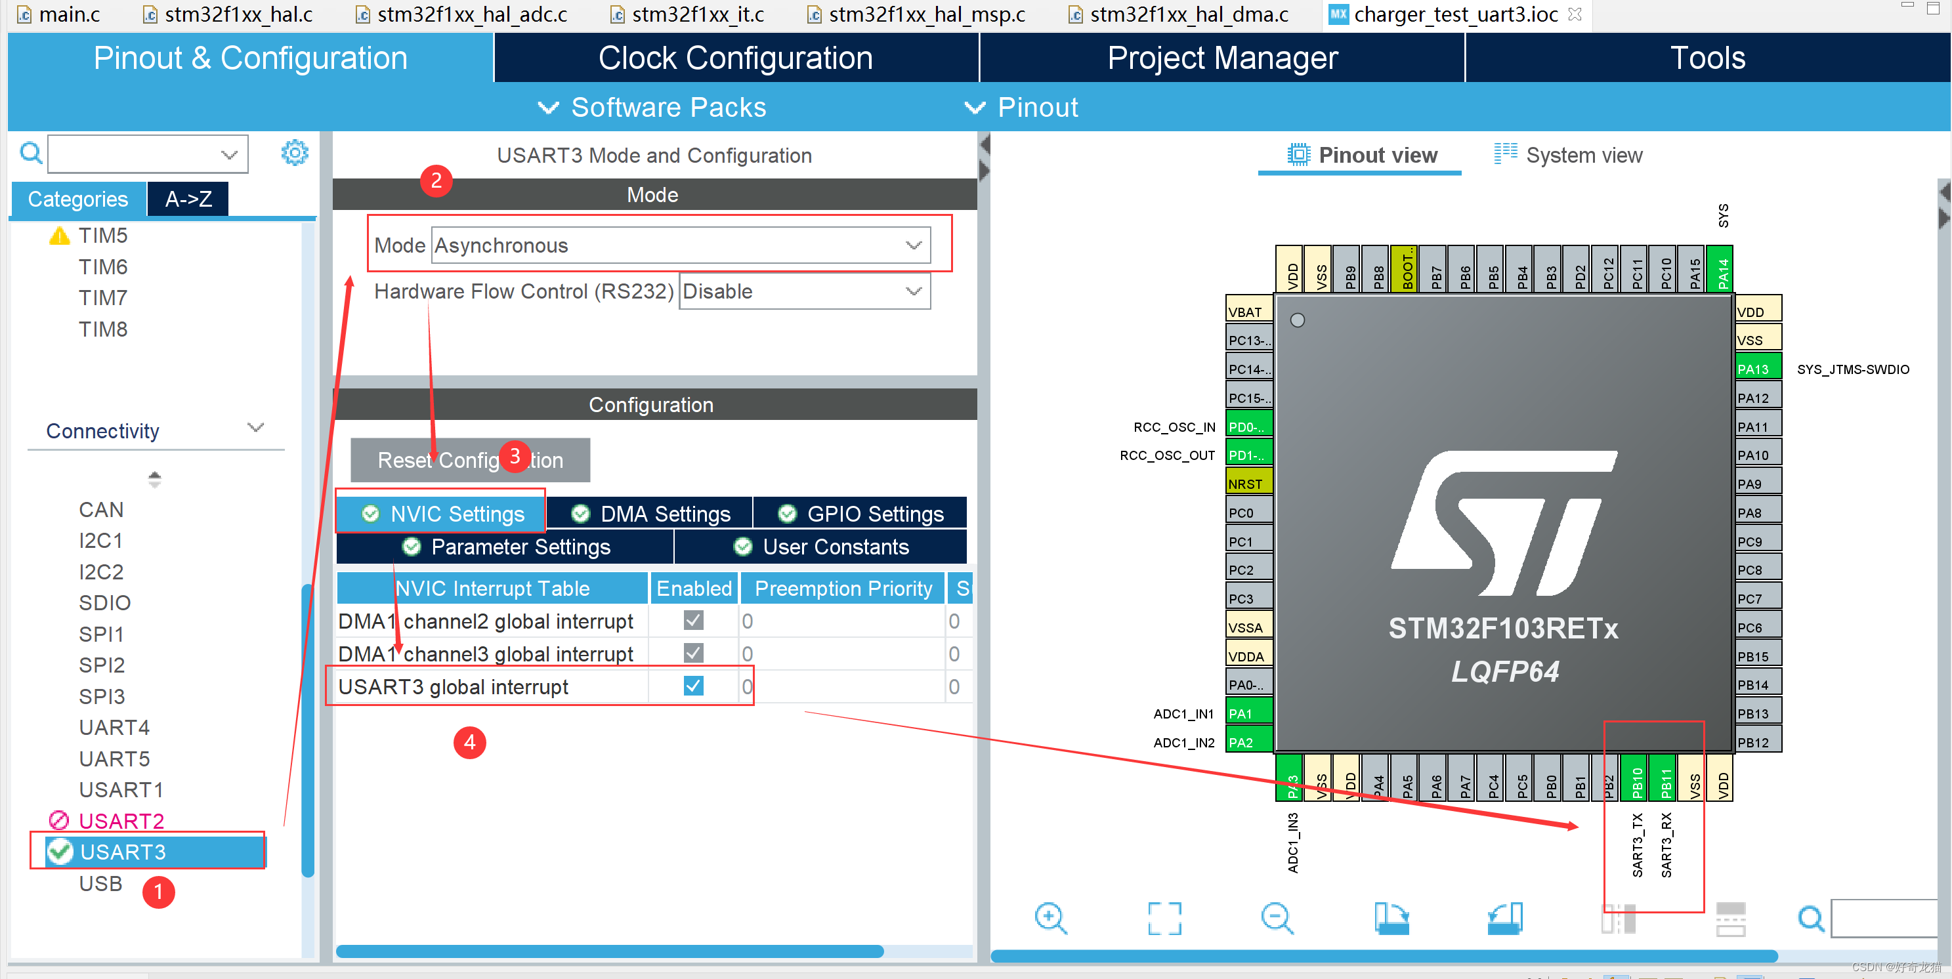1952x979 pixels.
Task: Toggle USART3 global interrupt checkbox
Action: pyautogui.click(x=692, y=686)
